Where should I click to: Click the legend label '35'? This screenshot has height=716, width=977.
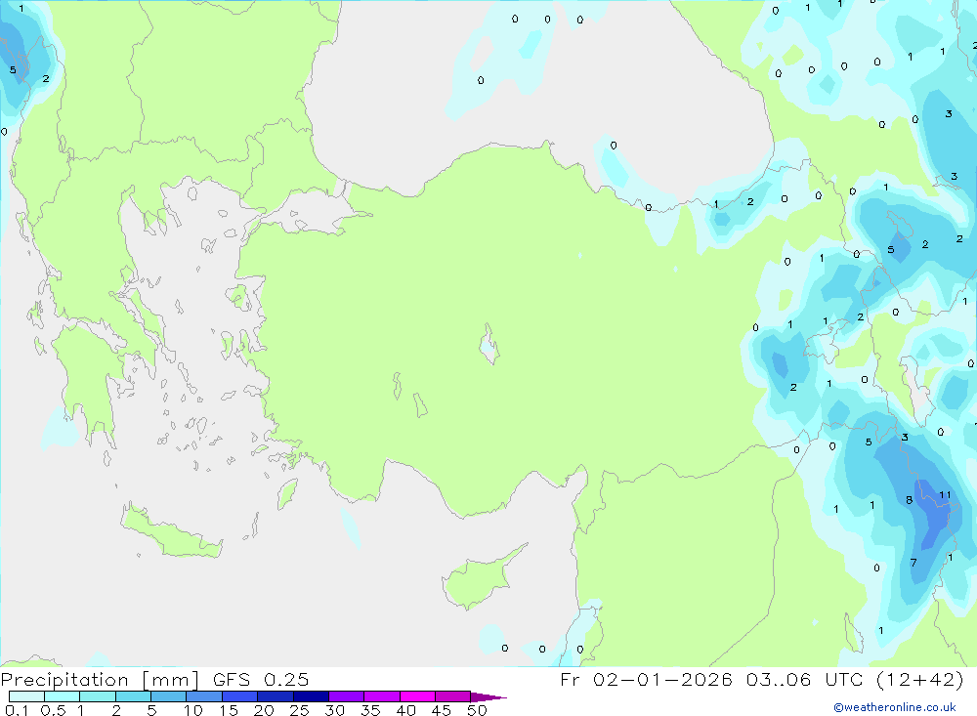[x=370, y=710]
